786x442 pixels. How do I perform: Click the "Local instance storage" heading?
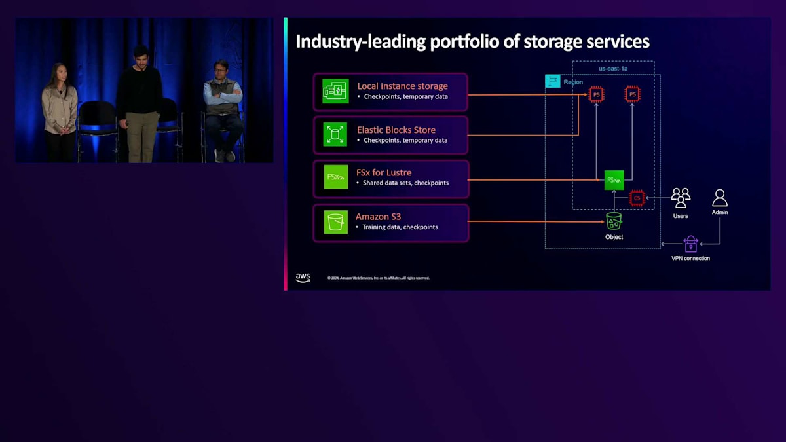[402, 86]
